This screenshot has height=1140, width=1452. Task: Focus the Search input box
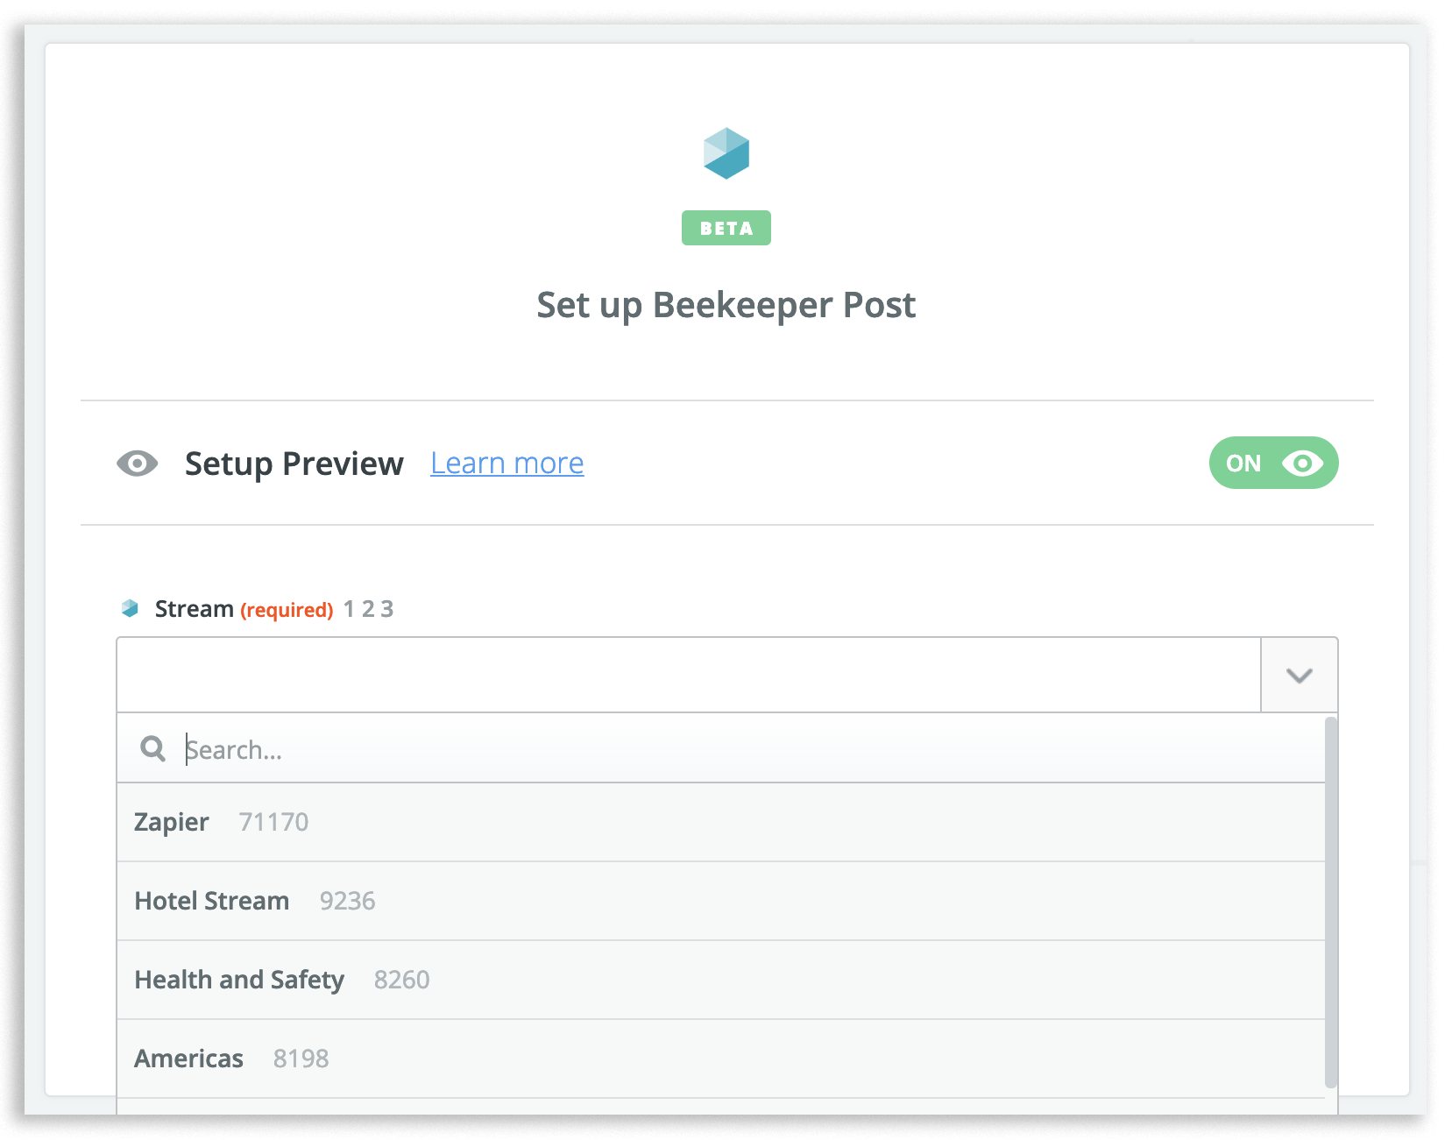pos(745,749)
